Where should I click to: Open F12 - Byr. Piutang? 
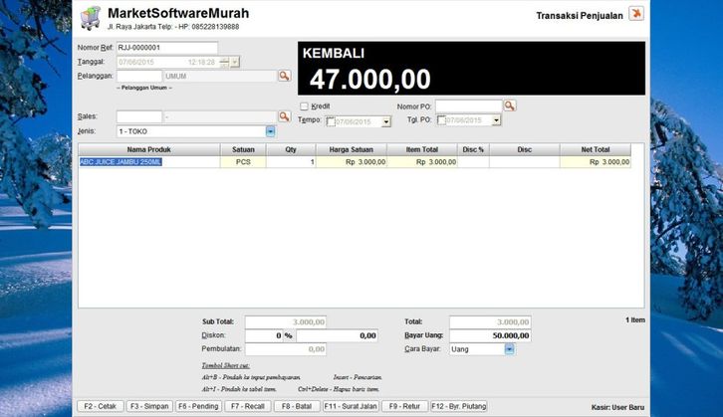point(459,406)
